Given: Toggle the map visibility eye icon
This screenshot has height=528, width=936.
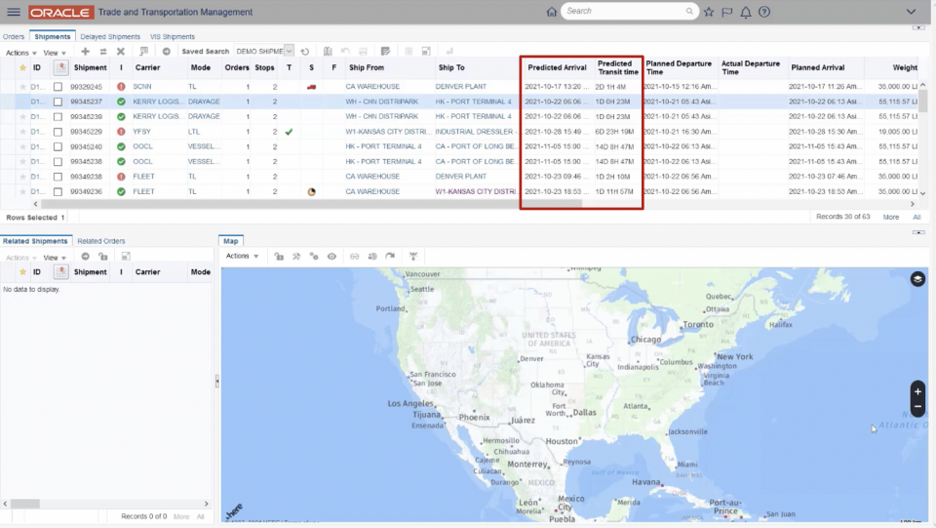Looking at the screenshot, I should (331, 256).
